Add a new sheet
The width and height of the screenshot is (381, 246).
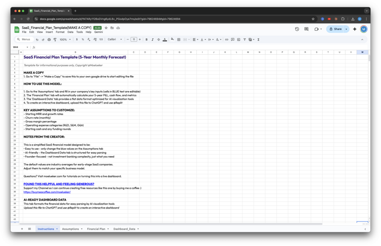pyautogui.click(x=22, y=229)
